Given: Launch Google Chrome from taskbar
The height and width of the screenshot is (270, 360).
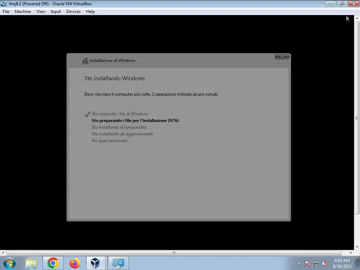Looking at the screenshot, I should click(53, 263).
